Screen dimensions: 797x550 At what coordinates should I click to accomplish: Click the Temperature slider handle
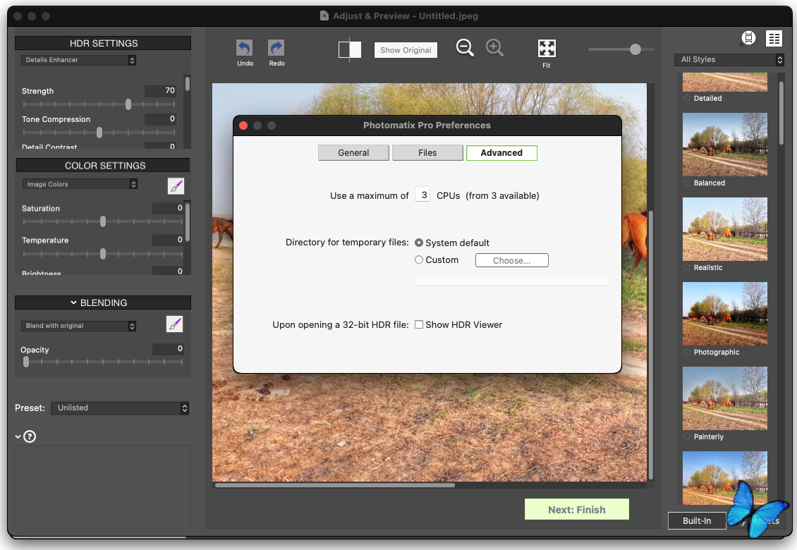click(x=103, y=254)
